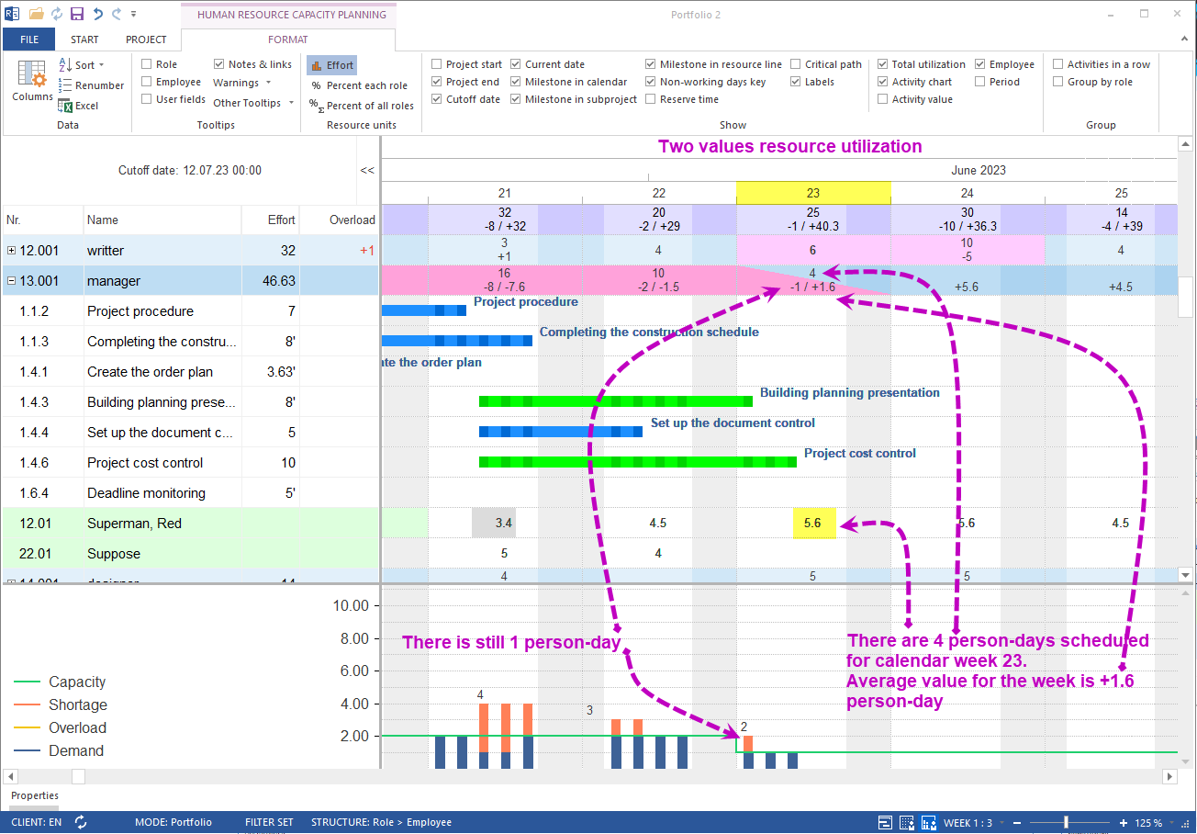Adjust the zoom slider in status bar
1197x834 pixels.
1068,822
